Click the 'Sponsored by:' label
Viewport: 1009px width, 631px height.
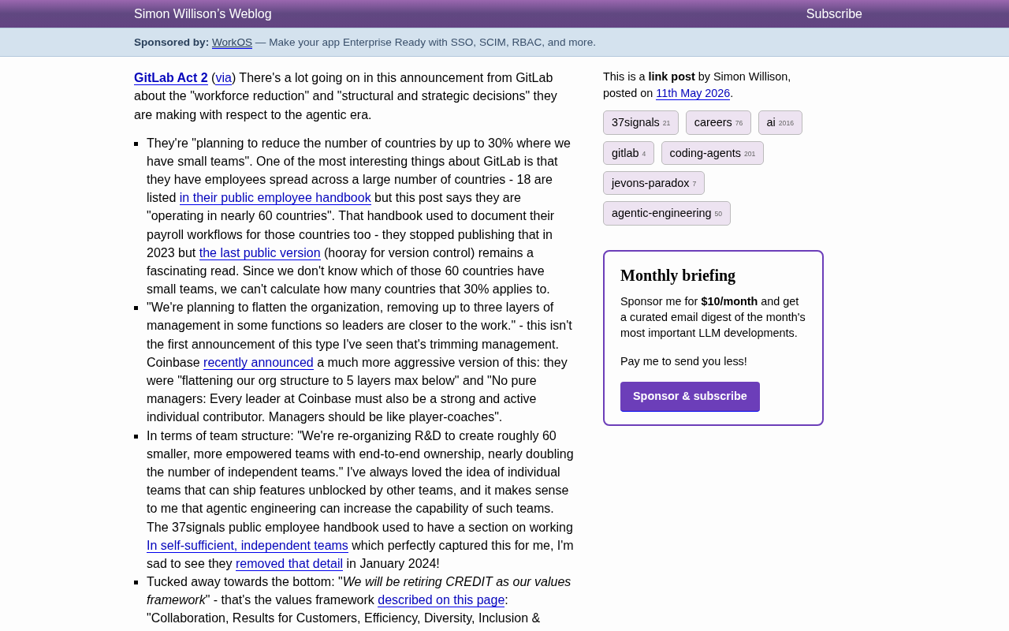tap(171, 43)
